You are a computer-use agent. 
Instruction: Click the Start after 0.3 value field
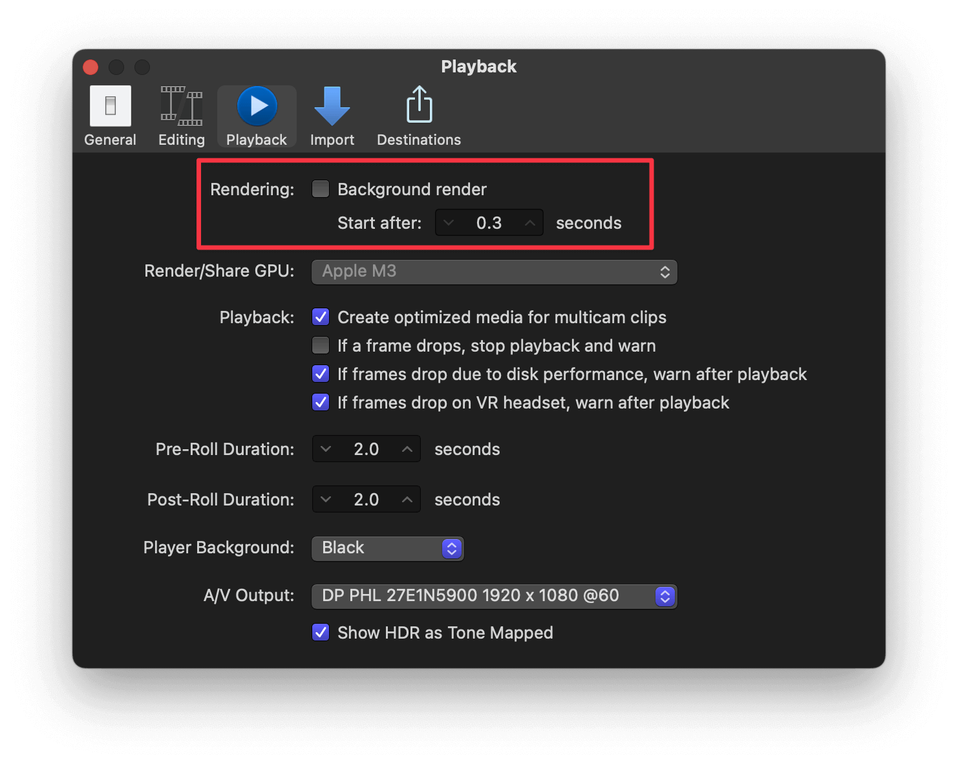489,223
